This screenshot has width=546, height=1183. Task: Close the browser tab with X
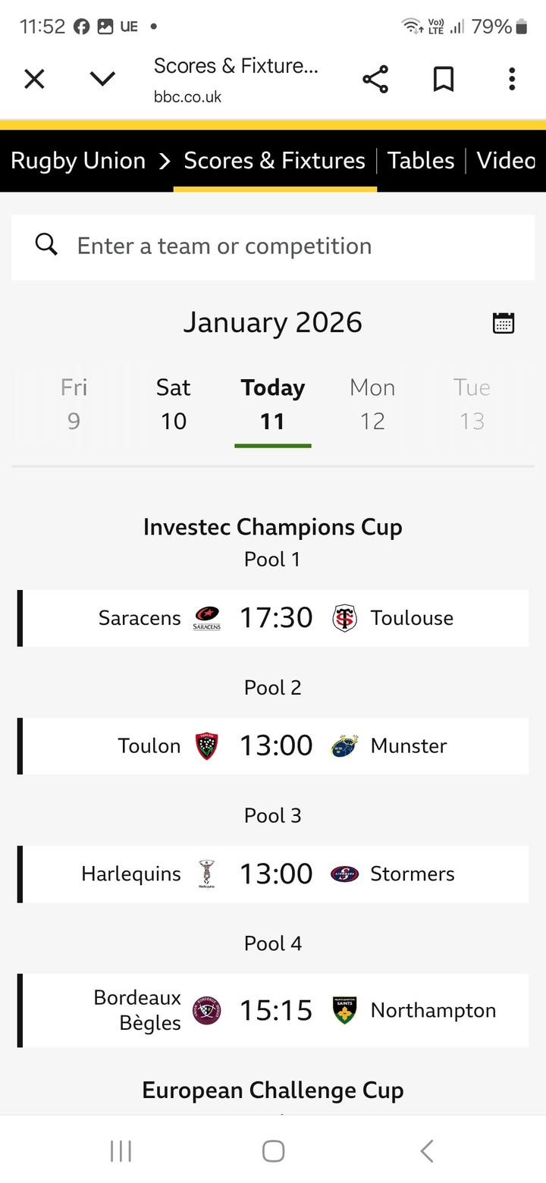[34, 79]
